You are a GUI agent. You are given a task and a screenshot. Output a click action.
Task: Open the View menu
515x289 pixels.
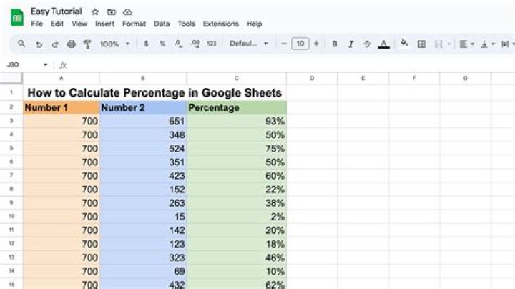point(79,24)
